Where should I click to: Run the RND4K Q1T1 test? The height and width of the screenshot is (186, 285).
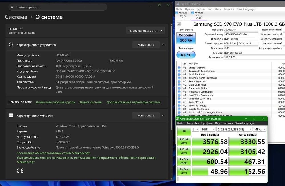click(184, 171)
